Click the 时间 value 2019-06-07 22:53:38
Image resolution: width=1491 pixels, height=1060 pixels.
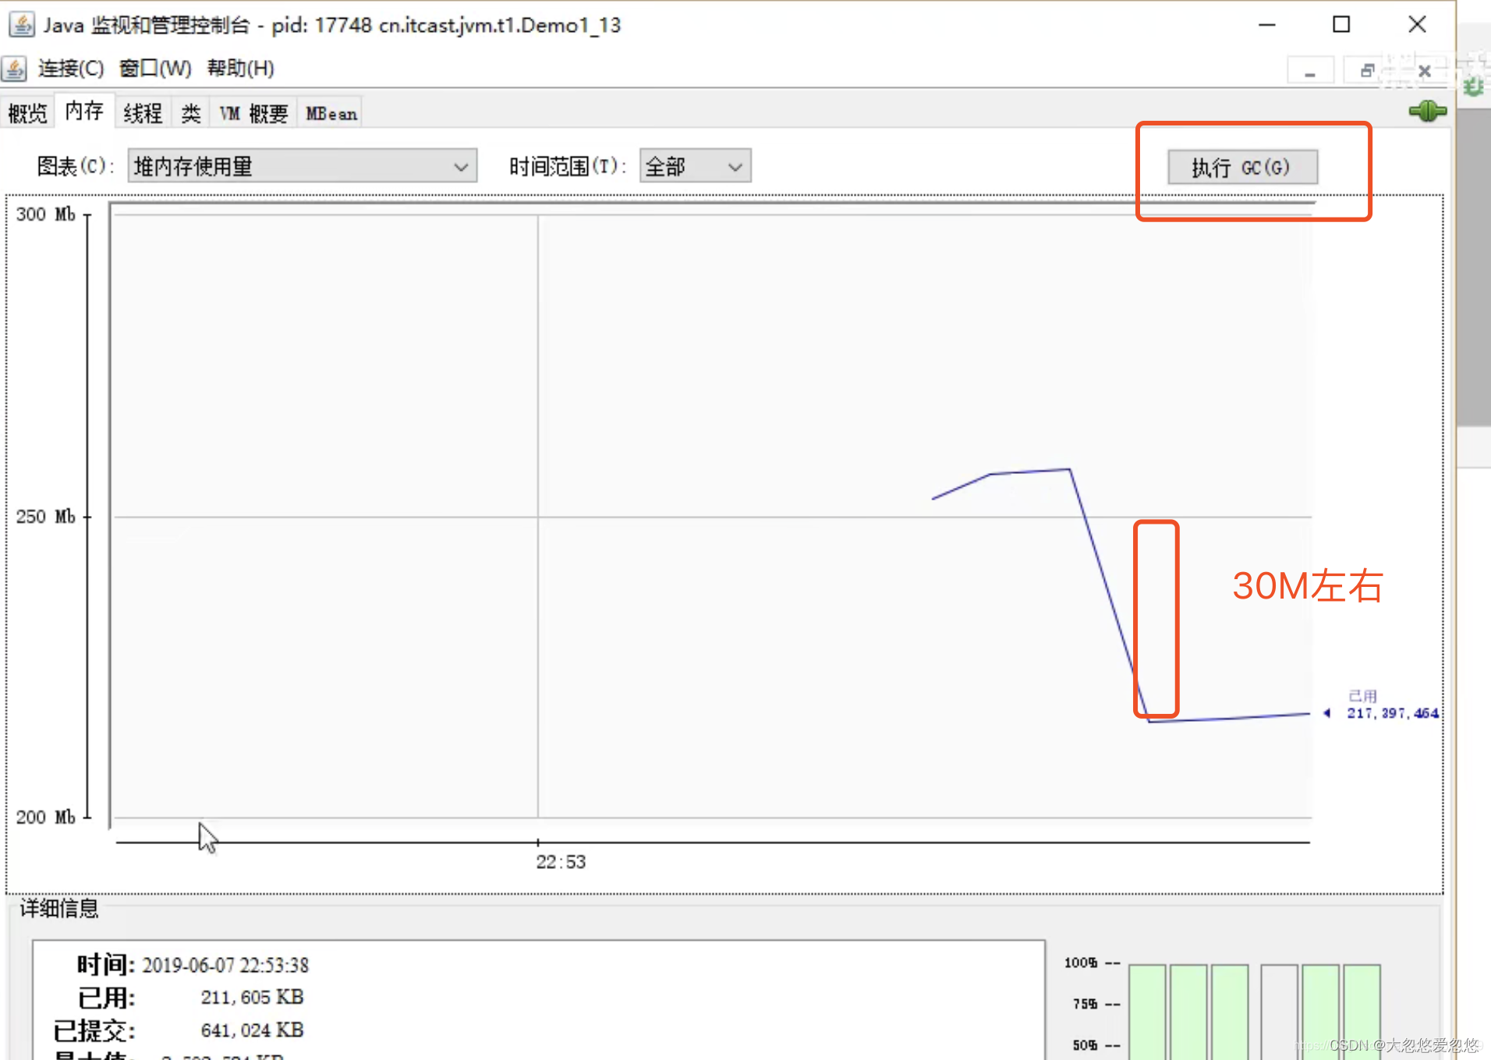click(x=225, y=965)
